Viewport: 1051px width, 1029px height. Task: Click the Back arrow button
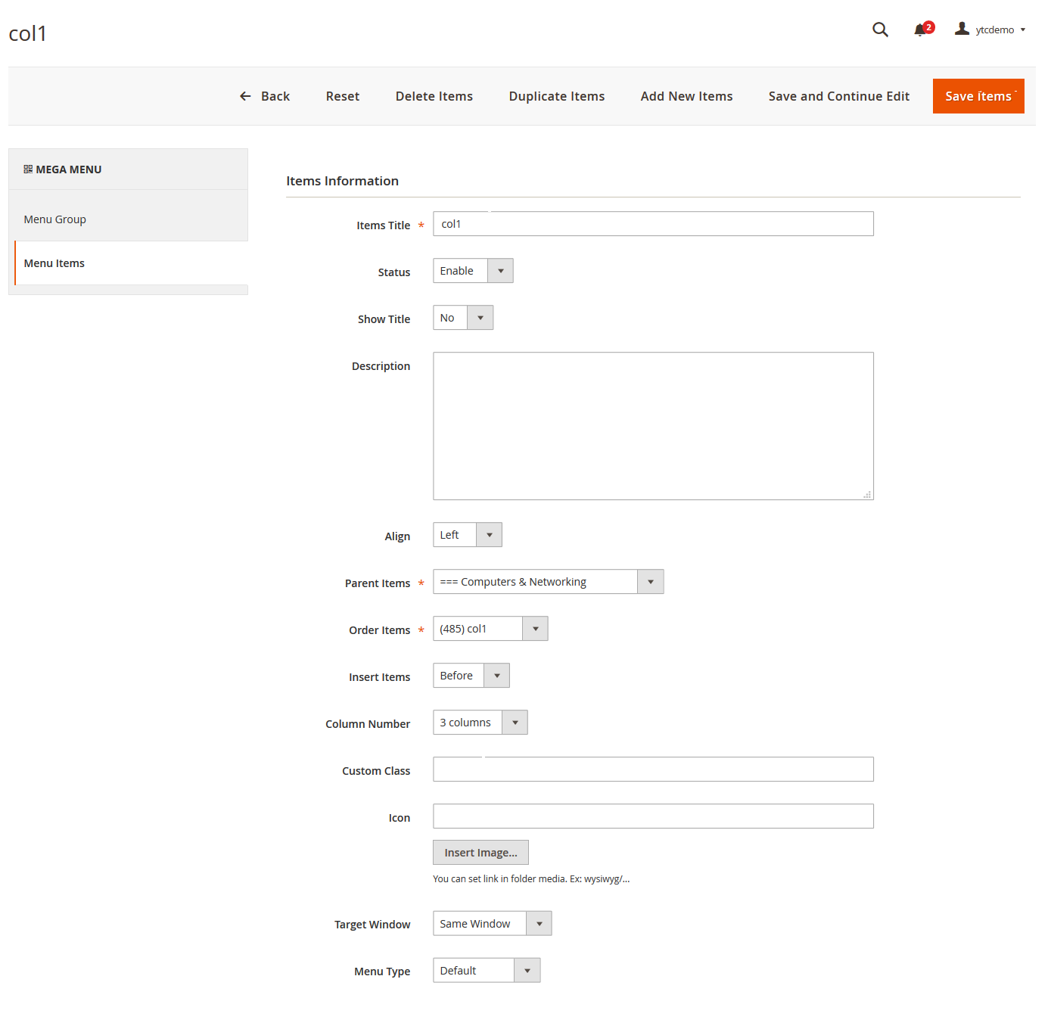[x=265, y=96]
